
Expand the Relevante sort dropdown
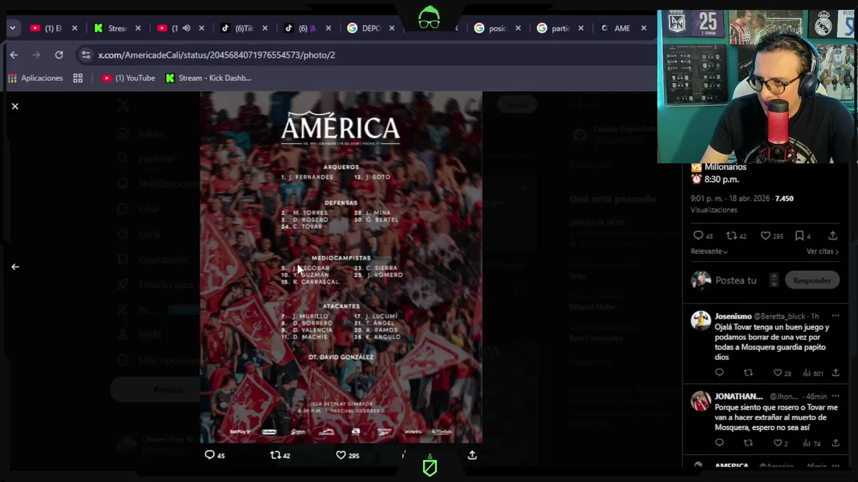coord(709,252)
